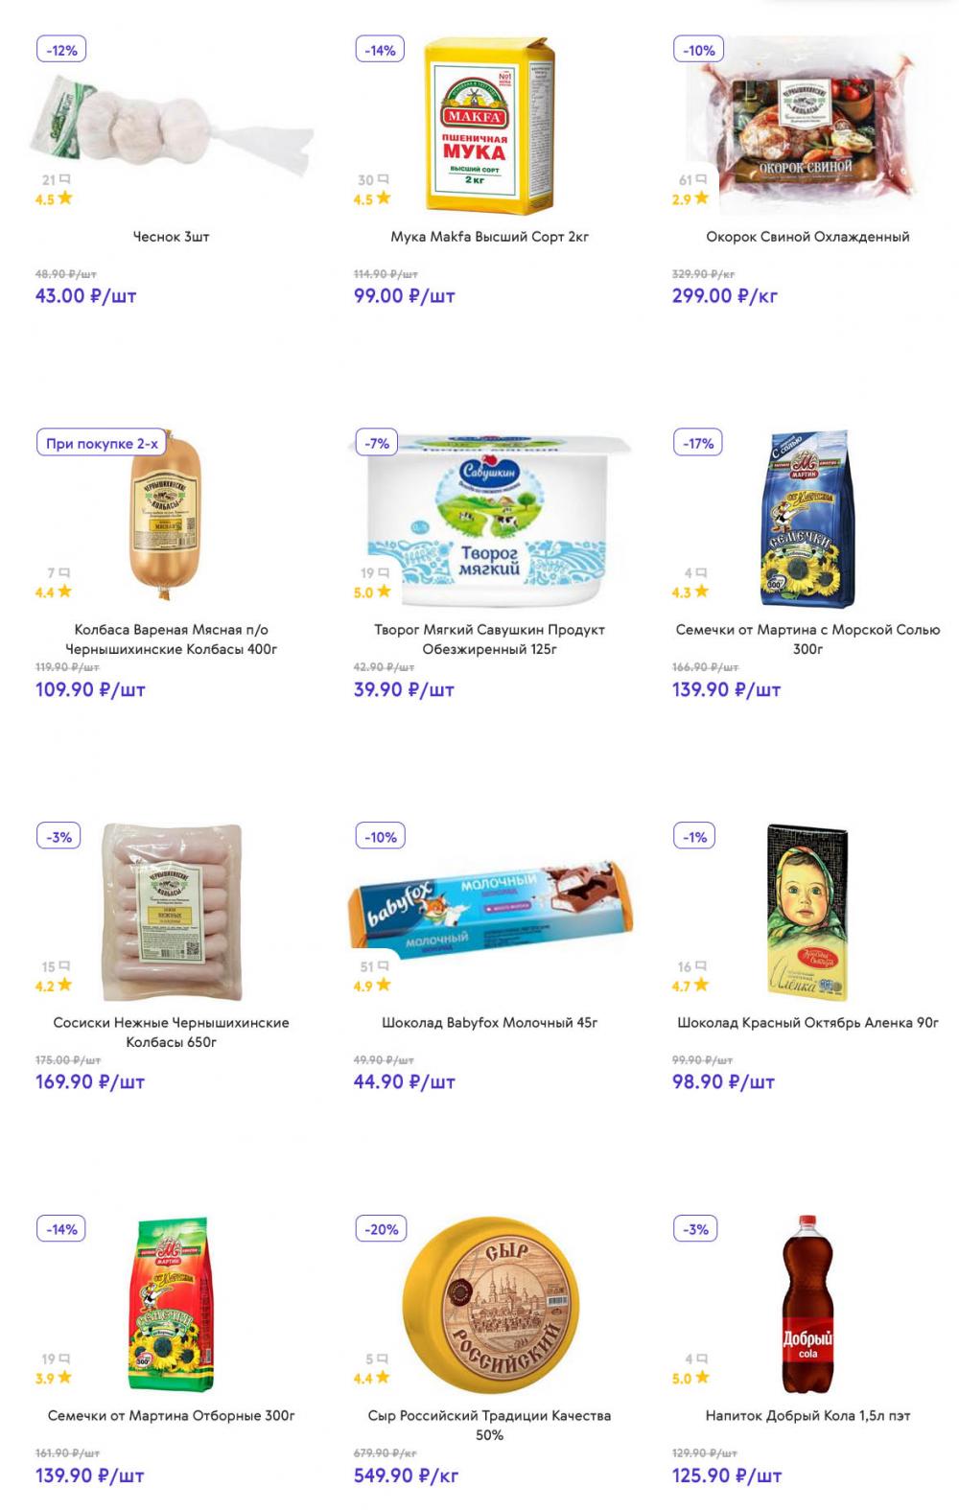959x1510 pixels.
Task: Click the 4.7 rating star on Аленка
Action: (702, 985)
